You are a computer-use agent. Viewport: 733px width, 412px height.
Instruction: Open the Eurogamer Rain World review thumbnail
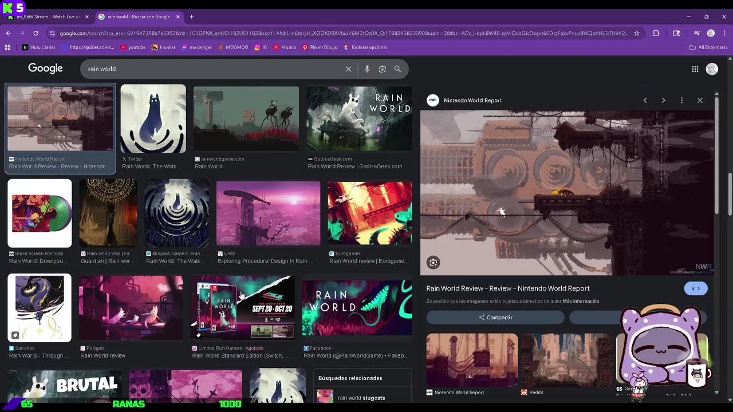(x=370, y=213)
